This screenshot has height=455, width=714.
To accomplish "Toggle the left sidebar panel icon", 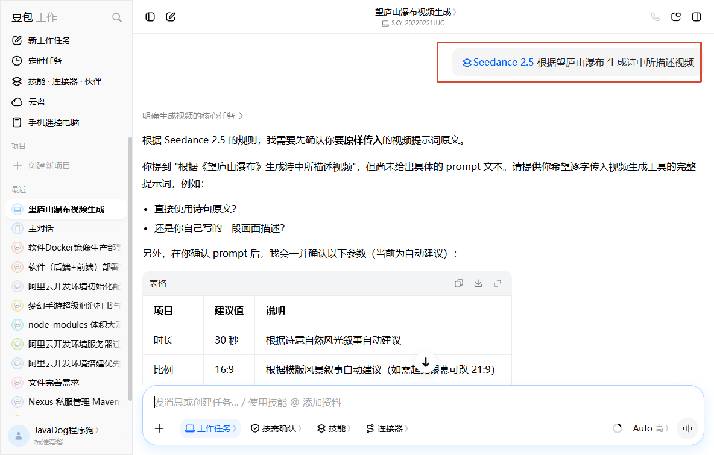I will (150, 17).
